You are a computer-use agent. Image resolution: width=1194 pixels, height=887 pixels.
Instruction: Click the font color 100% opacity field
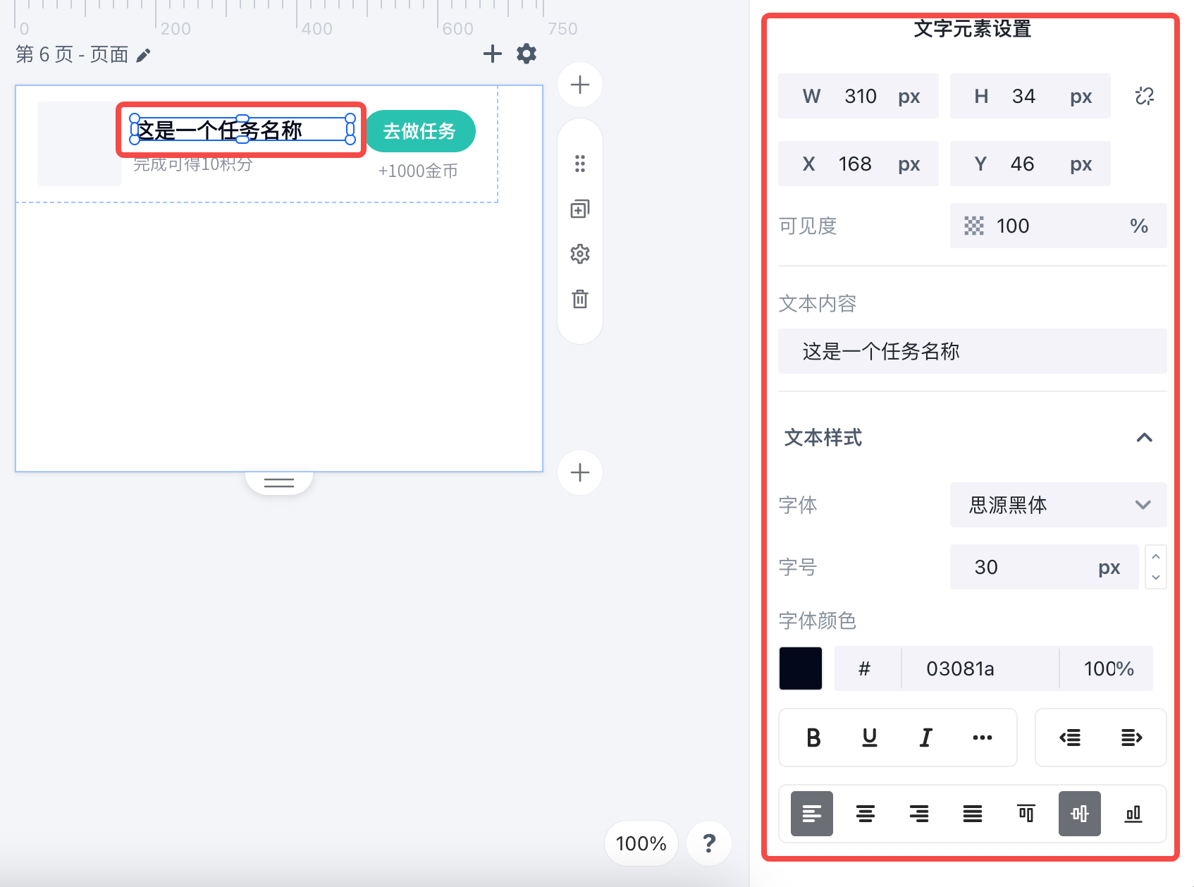1108,668
